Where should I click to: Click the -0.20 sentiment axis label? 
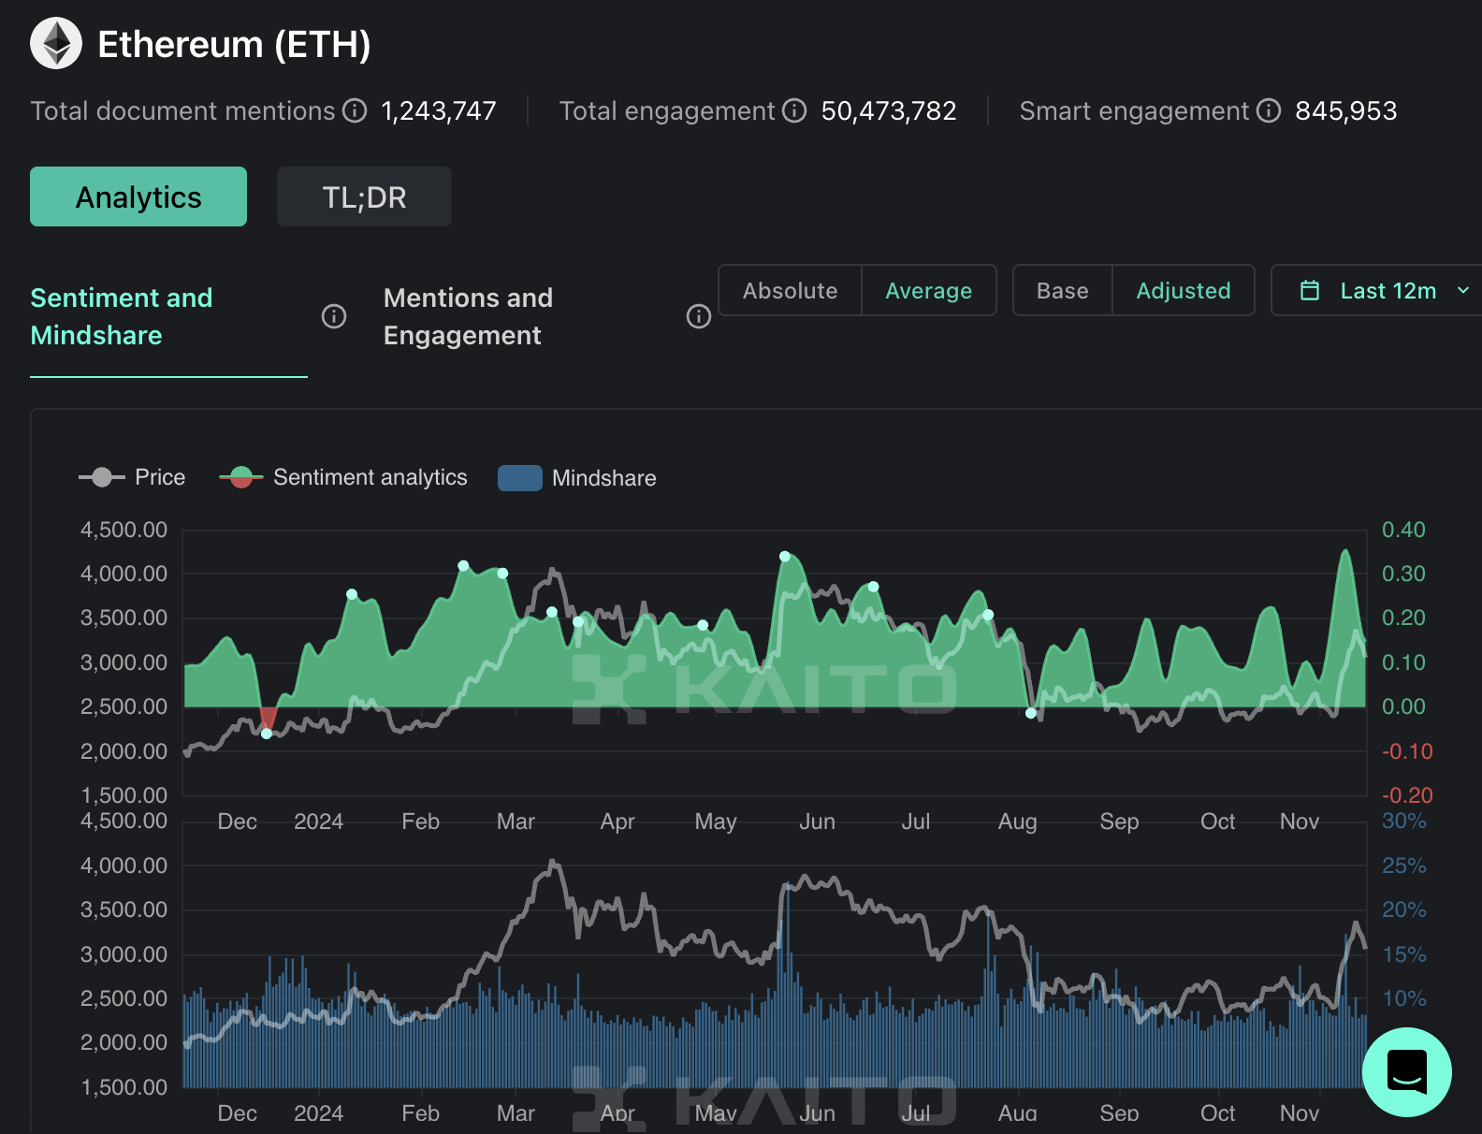[1407, 795]
